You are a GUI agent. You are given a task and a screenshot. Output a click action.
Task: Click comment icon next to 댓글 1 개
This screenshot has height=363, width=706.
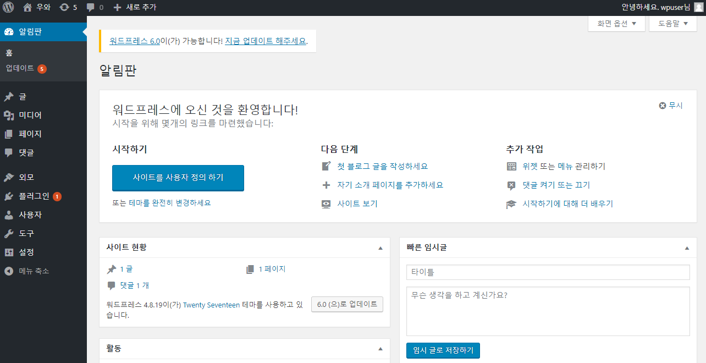pyautogui.click(x=112, y=286)
